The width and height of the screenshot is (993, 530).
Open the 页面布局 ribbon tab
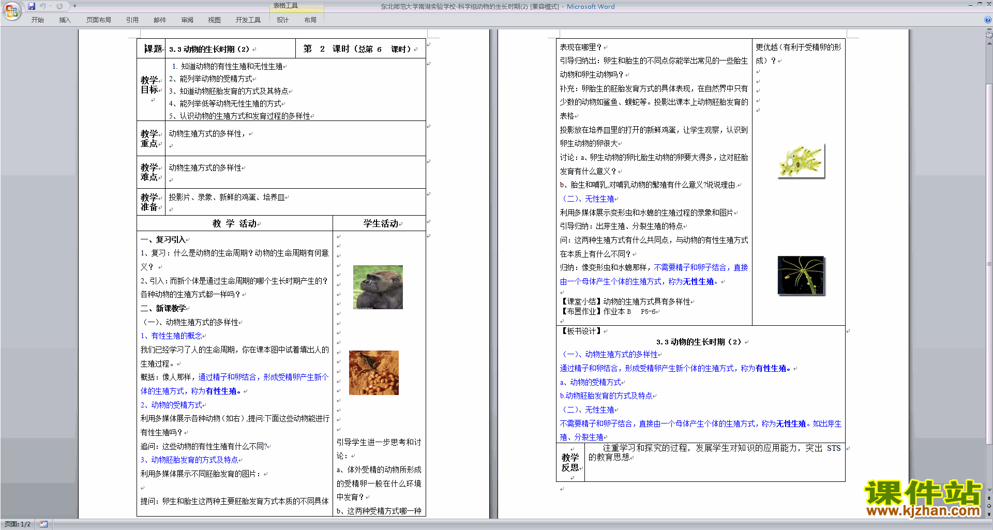coord(99,20)
